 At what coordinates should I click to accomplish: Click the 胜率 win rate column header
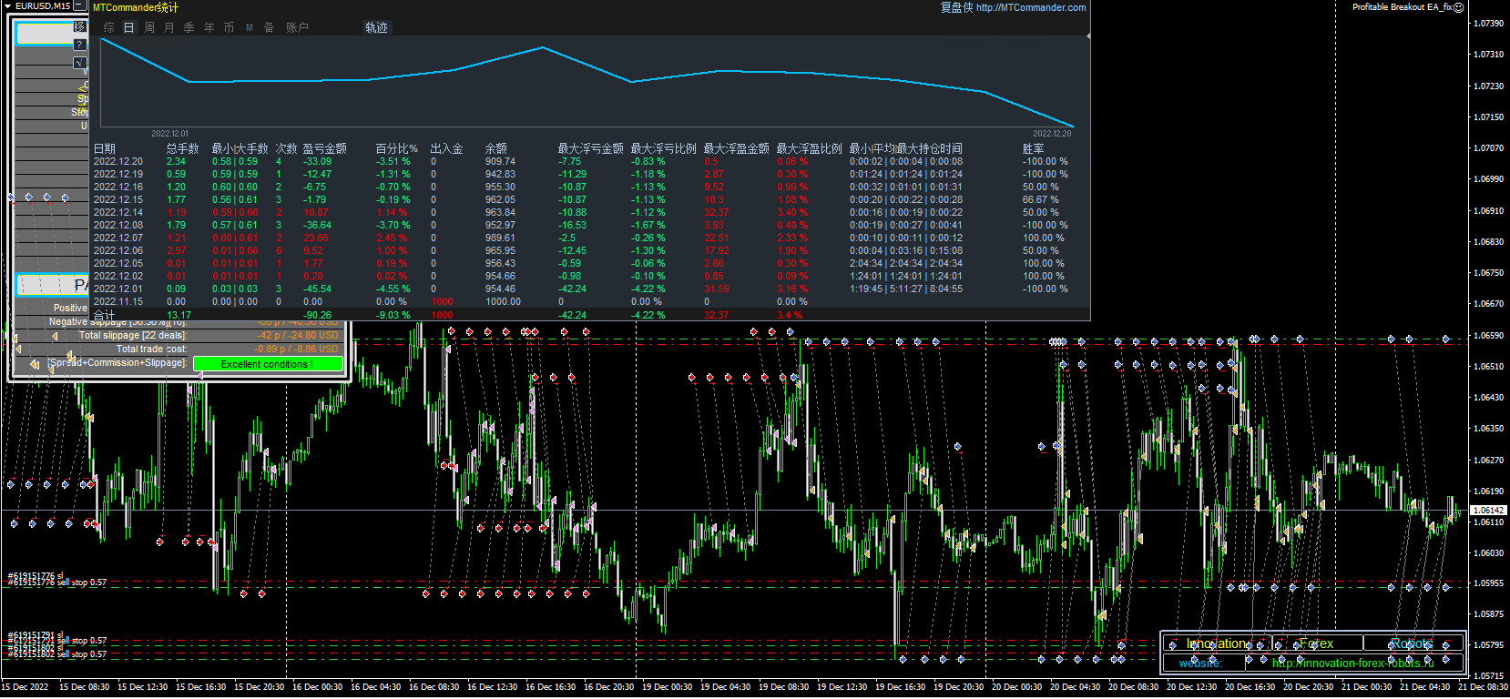pos(1034,148)
